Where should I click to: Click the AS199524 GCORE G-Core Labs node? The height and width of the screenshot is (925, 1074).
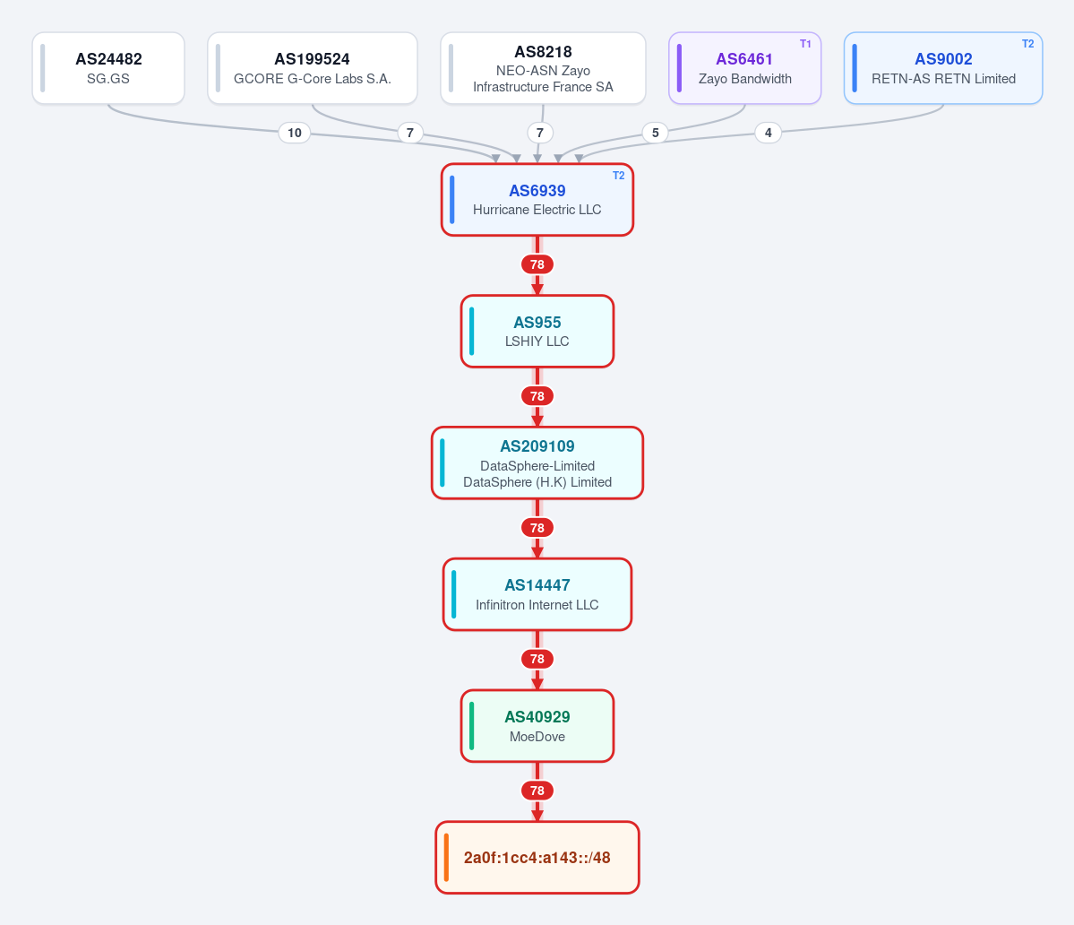coord(313,68)
